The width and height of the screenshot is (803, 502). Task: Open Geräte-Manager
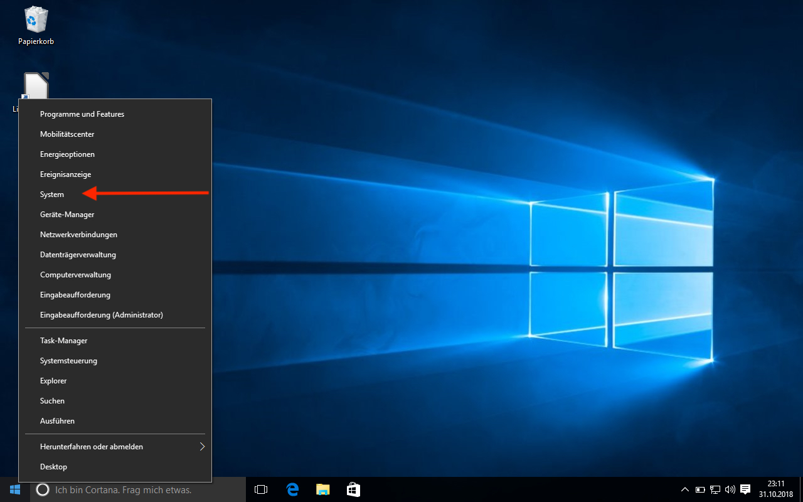115,215
